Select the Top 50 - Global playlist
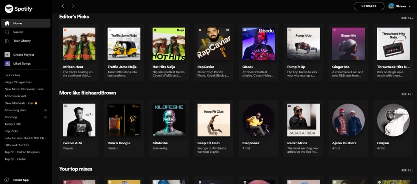417x184 pixels. (x=15, y=159)
